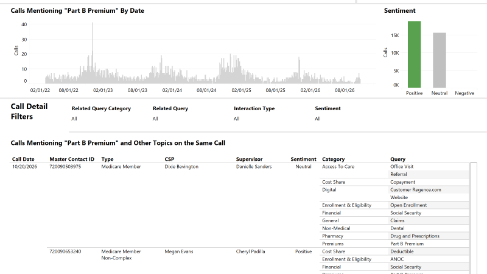487x274 pixels.
Task: Click the Neutral sentiment cell for Dixie Bevington
Action: 303,166
